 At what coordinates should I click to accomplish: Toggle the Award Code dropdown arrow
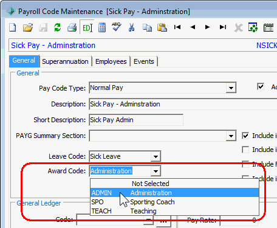[156, 171]
